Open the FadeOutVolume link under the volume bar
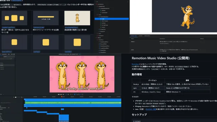 (x=39, y=27)
